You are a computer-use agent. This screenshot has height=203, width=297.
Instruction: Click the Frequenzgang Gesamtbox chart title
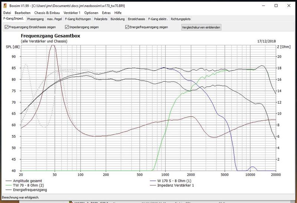click(50, 36)
